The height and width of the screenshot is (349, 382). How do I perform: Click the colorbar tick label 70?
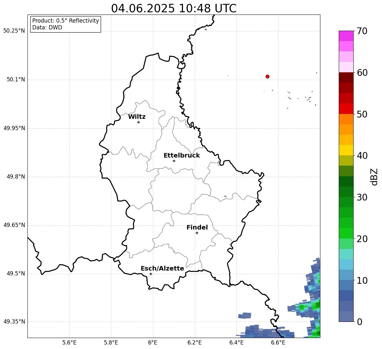pos(362,31)
